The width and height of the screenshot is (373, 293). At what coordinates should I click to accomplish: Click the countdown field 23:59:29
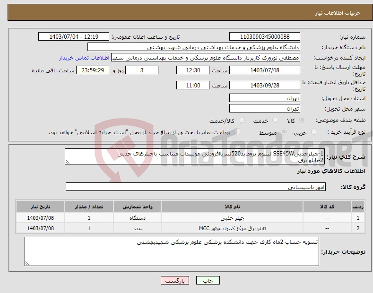click(93, 70)
